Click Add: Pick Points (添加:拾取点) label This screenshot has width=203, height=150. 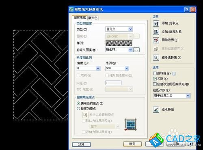click(x=170, y=24)
